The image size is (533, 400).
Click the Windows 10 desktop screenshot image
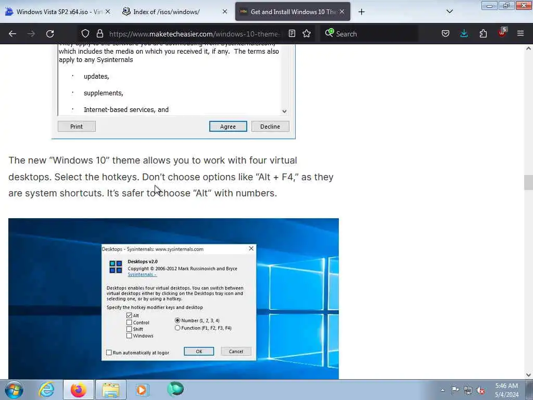click(x=173, y=298)
